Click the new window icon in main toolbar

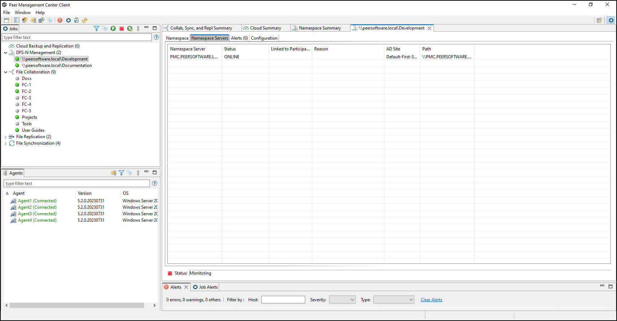6,20
